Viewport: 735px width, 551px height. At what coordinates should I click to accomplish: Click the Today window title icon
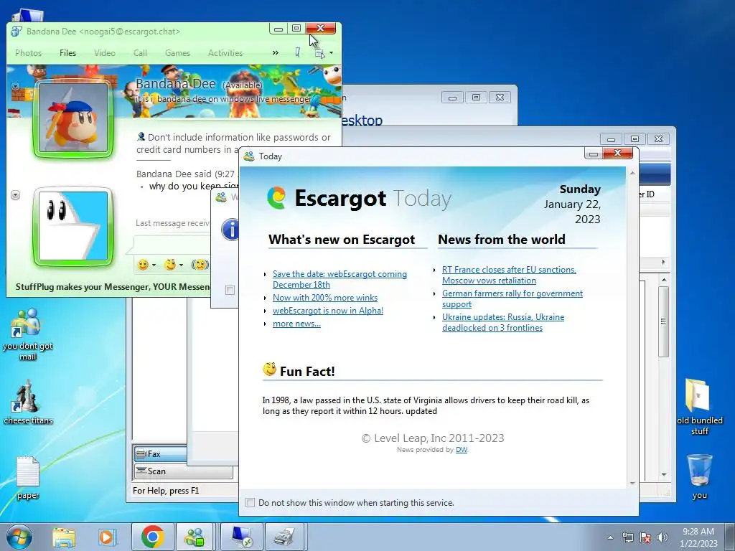pos(249,156)
